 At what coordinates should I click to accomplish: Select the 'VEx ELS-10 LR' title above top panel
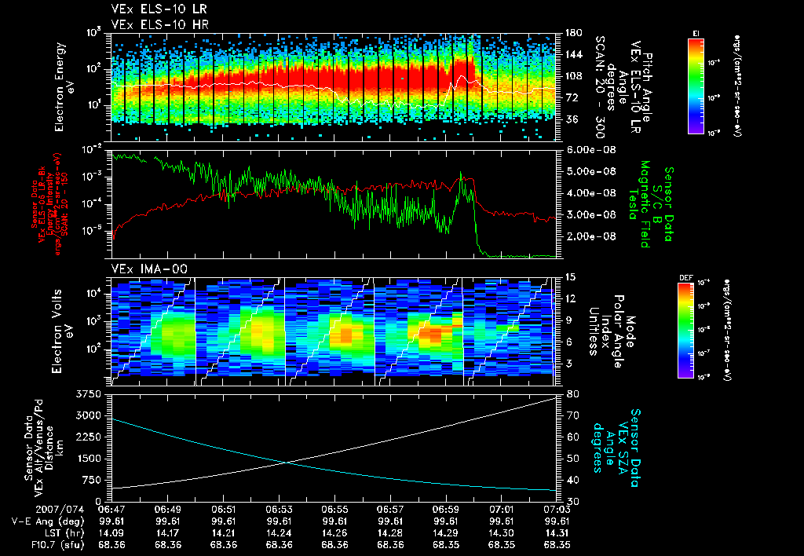pyautogui.click(x=159, y=9)
